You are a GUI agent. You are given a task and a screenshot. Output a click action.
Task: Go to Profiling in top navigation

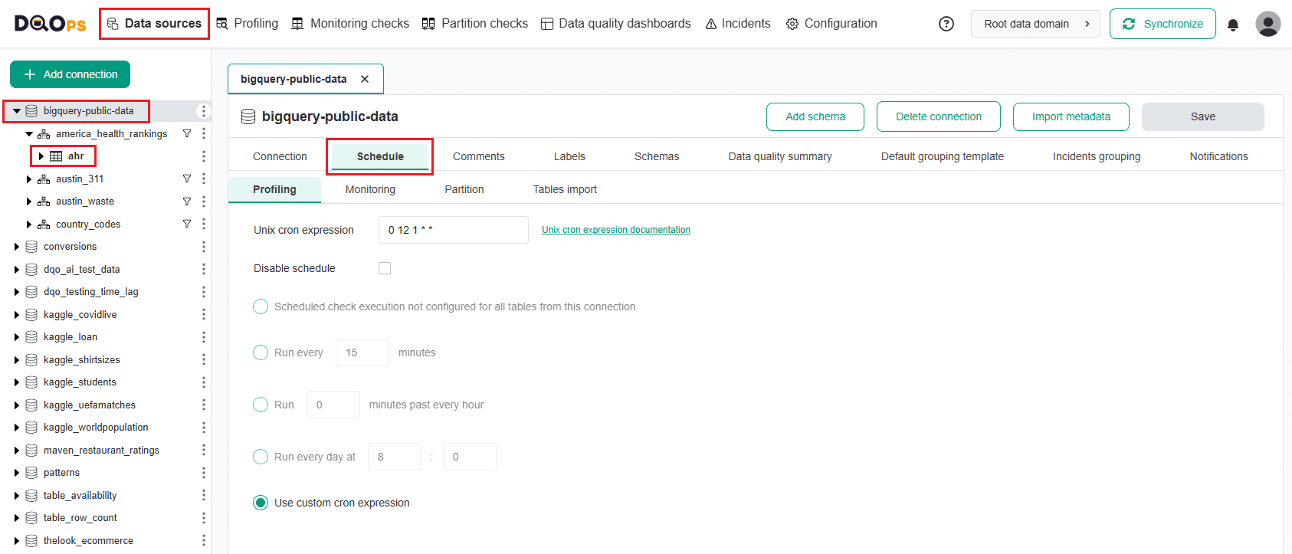[248, 24]
